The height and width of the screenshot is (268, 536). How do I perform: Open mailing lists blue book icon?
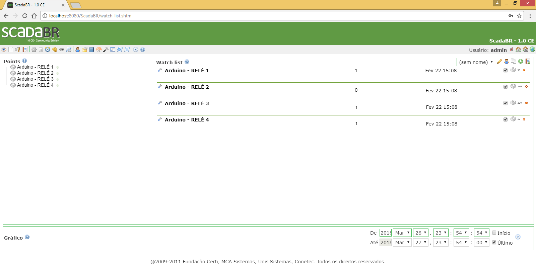(x=91, y=50)
